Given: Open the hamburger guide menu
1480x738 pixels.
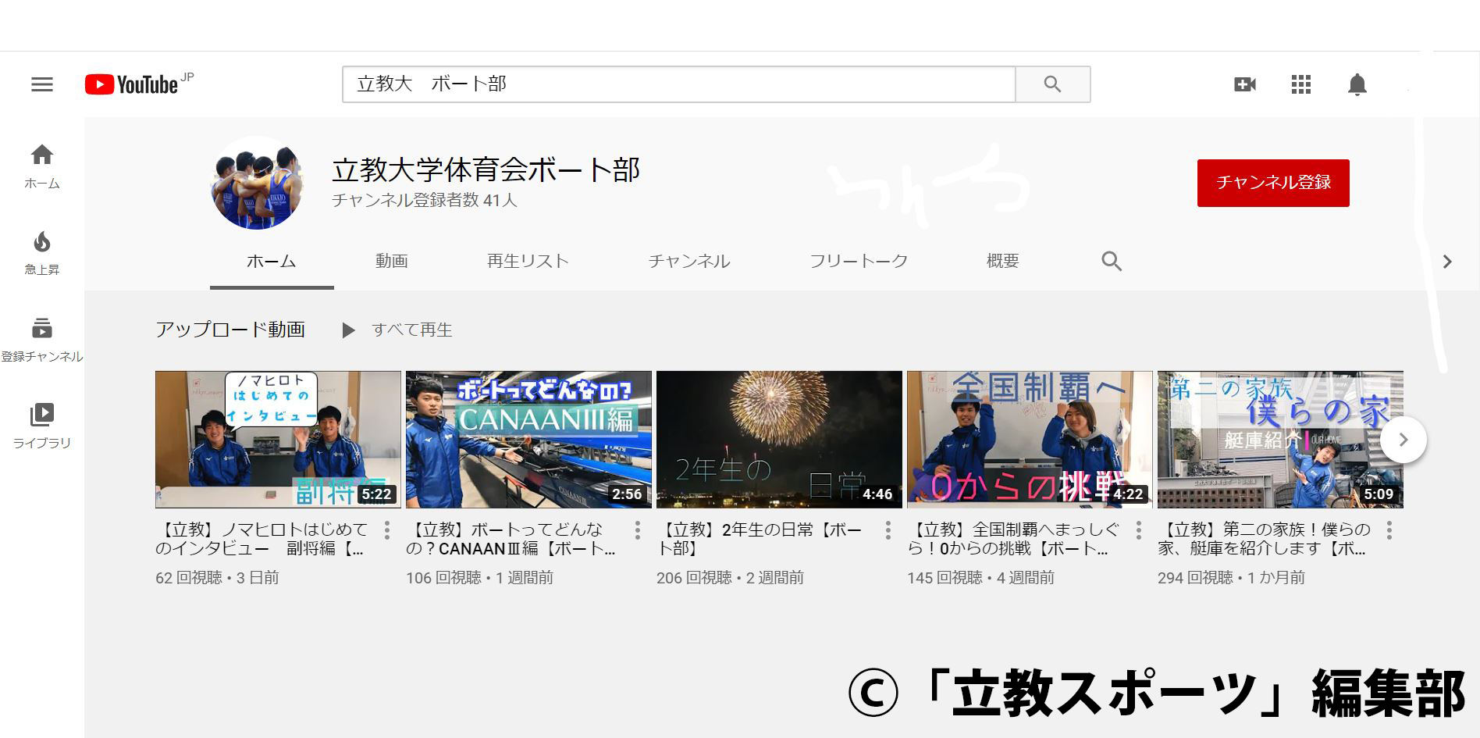Looking at the screenshot, I should pyautogui.click(x=42, y=84).
